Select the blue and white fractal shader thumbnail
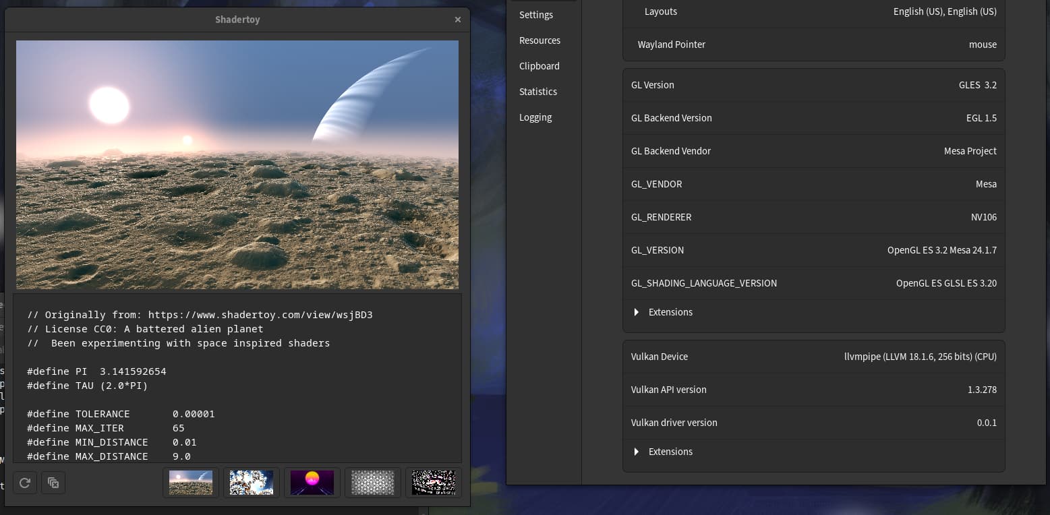Image resolution: width=1050 pixels, height=515 pixels. pos(252,483)
